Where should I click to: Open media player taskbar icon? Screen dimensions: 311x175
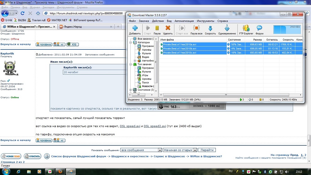[39, 172]
